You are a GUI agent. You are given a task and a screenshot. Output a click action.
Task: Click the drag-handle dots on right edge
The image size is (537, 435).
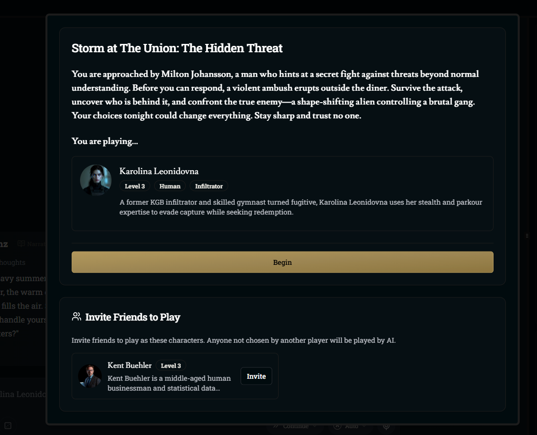(x=527, y=236)
